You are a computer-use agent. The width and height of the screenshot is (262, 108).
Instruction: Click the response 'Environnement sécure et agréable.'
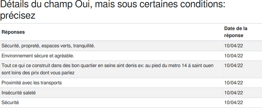[38, 56]
